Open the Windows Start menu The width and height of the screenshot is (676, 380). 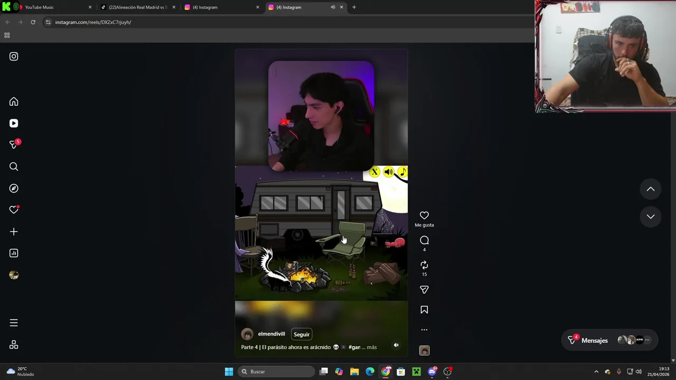click(229, 372)
